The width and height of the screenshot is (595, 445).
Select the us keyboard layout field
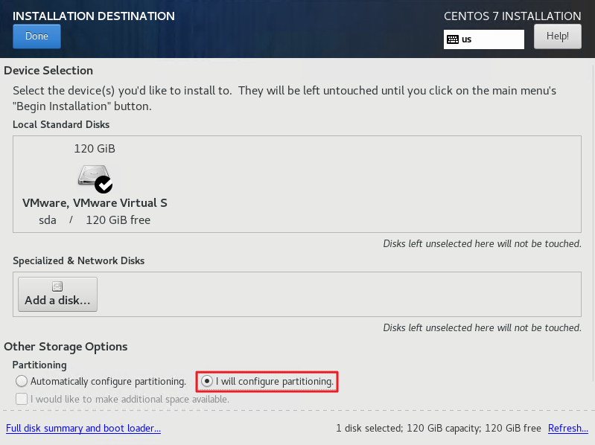(x=484, y=39)
